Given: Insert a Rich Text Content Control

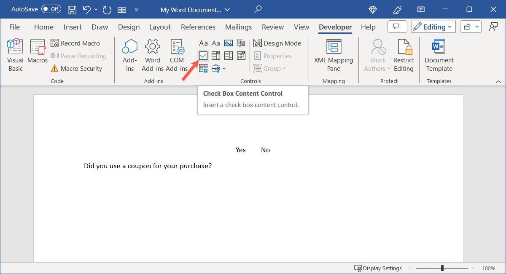Looking at the screenshot, I should tap(203, 43).
